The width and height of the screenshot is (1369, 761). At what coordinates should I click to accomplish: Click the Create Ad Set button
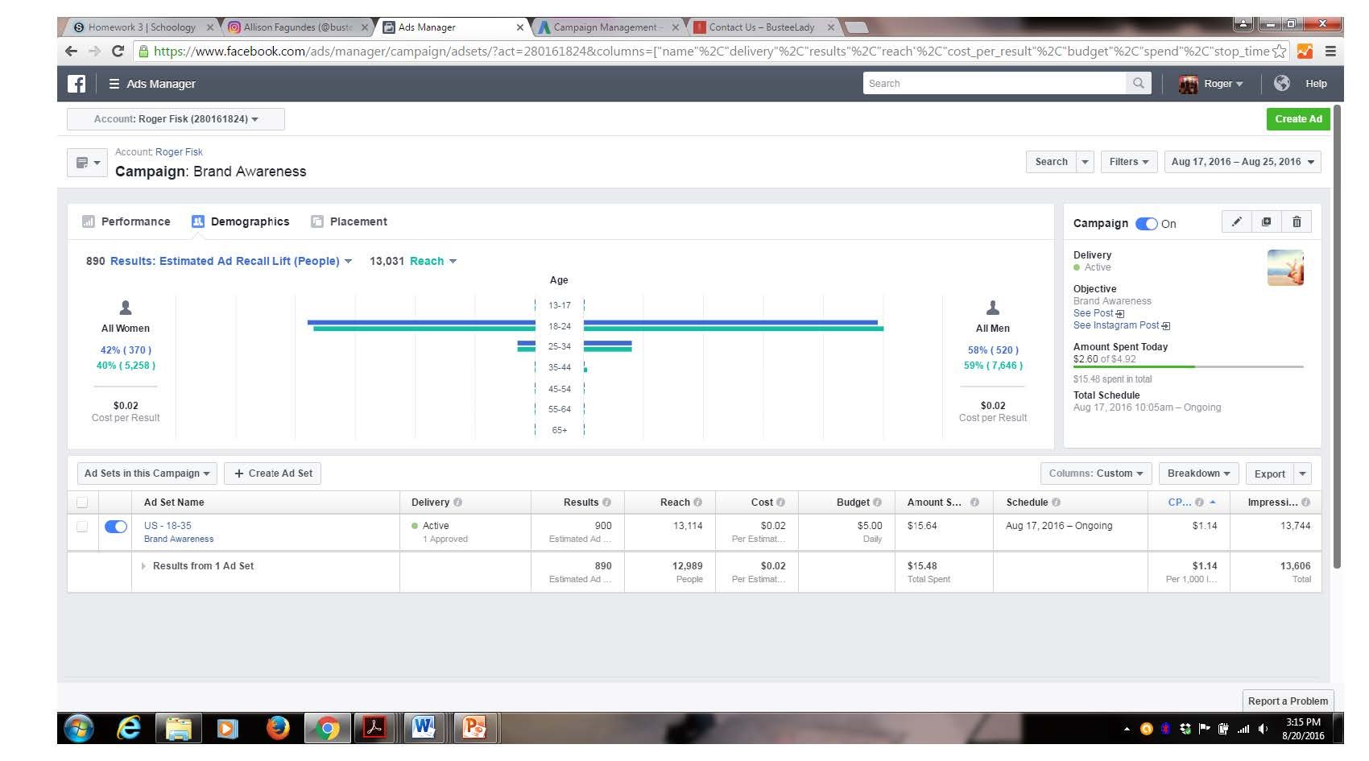272,474
